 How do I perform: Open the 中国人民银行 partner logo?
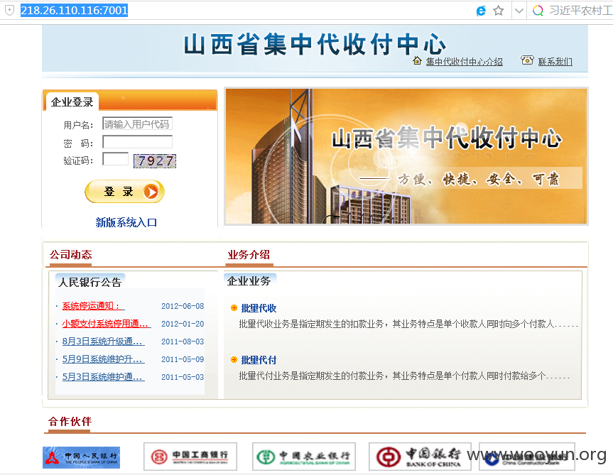[x=81, y=457]
